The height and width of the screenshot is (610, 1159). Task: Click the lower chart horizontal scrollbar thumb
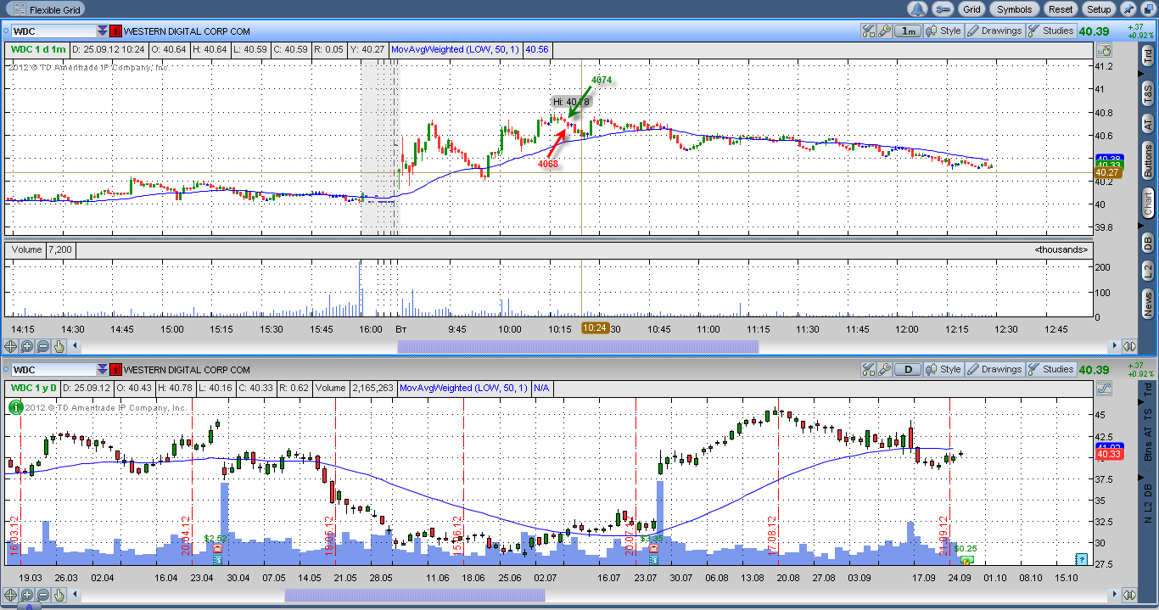click(x=414, y=596)
